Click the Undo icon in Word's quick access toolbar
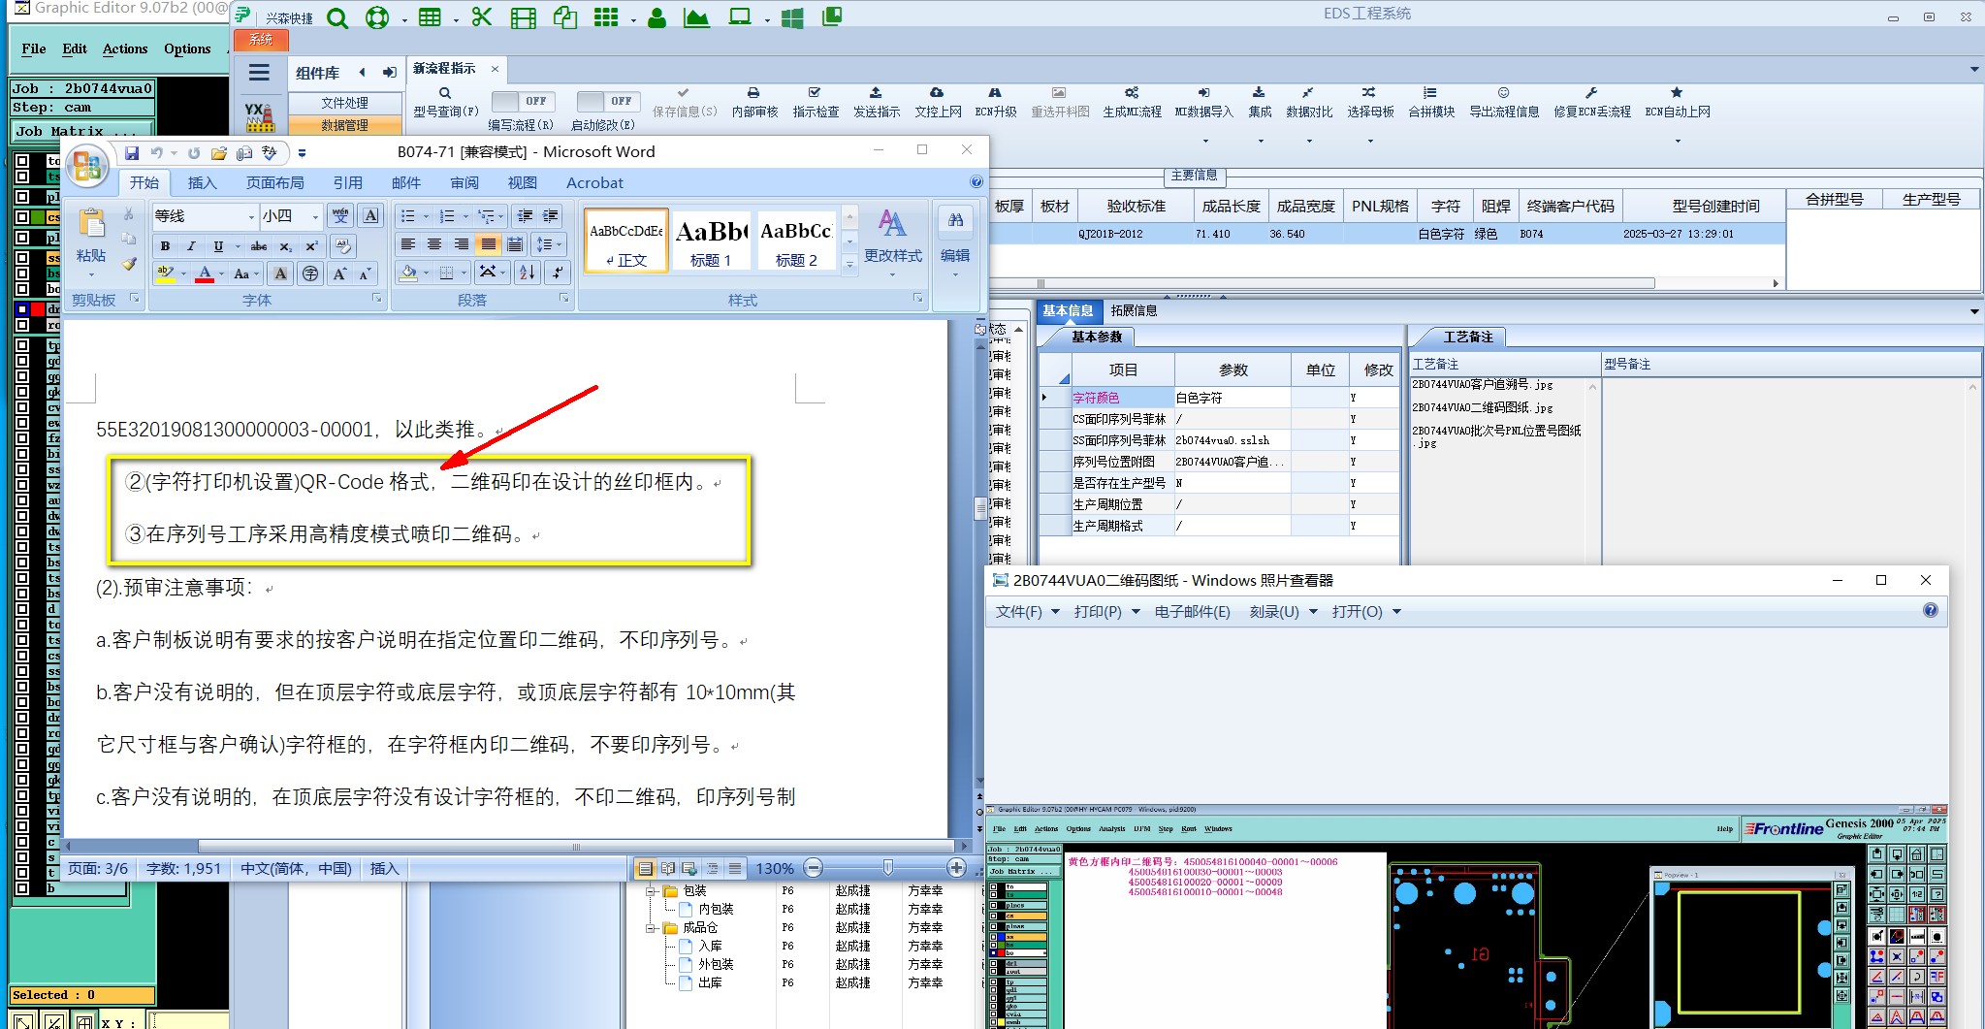 click(x=156, y=153)
